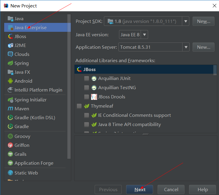Click New button beside Application Server
This screenshot has width=219, height=195.
[203, 47]
